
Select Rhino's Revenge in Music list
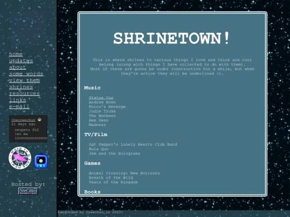coord(107,107)
